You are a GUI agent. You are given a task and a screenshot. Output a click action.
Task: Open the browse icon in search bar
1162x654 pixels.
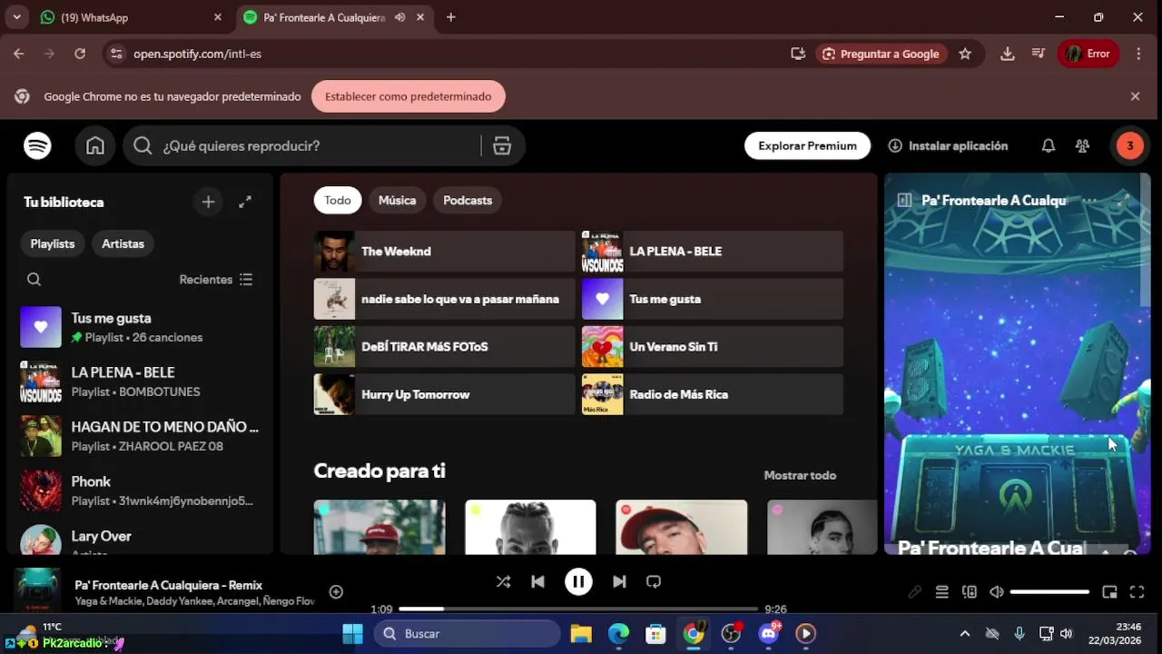click(x=502, y=145)
